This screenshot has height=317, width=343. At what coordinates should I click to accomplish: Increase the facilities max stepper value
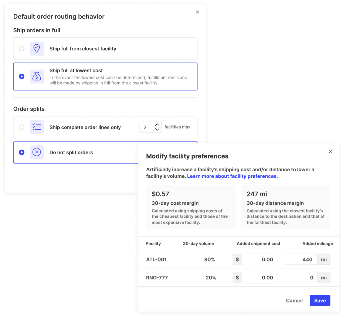(x=157, y=125)
